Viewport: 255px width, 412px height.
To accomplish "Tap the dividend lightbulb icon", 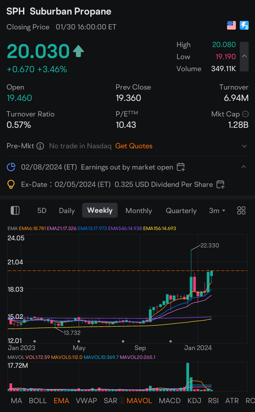I will (x=11, y=184).
